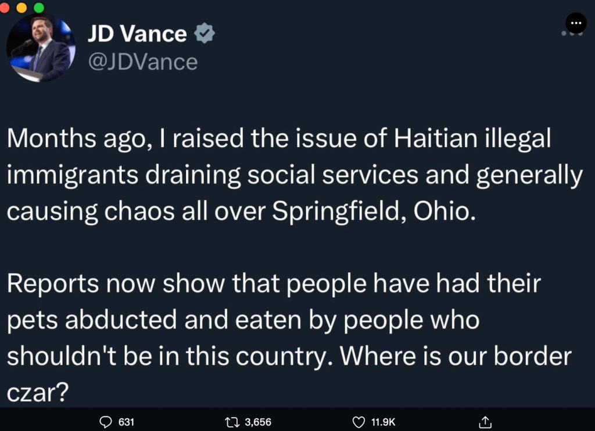Click the JD Vance display name
The image size is (595, 431).
[x=137, y=34]
